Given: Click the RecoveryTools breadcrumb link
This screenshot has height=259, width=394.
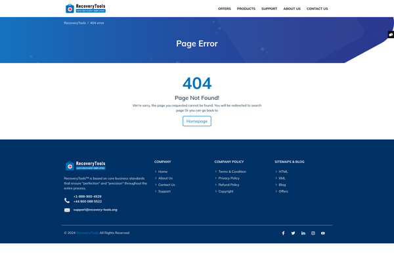Looking at the screenshot, I should [x=75, y=23].
